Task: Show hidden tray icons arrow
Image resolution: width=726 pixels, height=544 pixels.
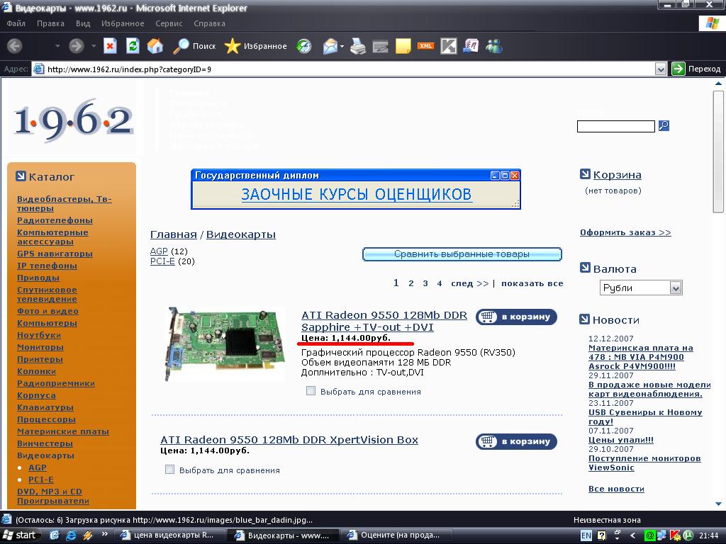Action: pos(632,535)
